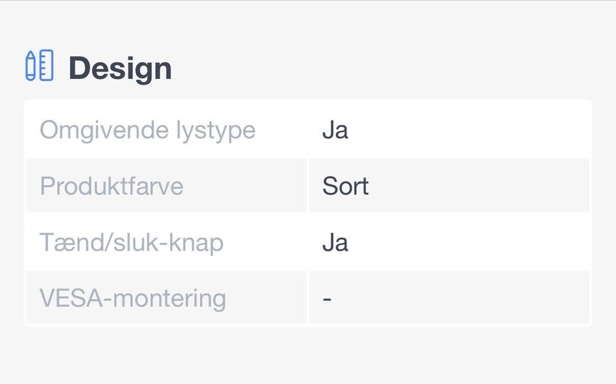This screenshot has width=616, height=384.
Task: Select the Ja value for Omgivende lystype
Action: [x=335, y=130]
